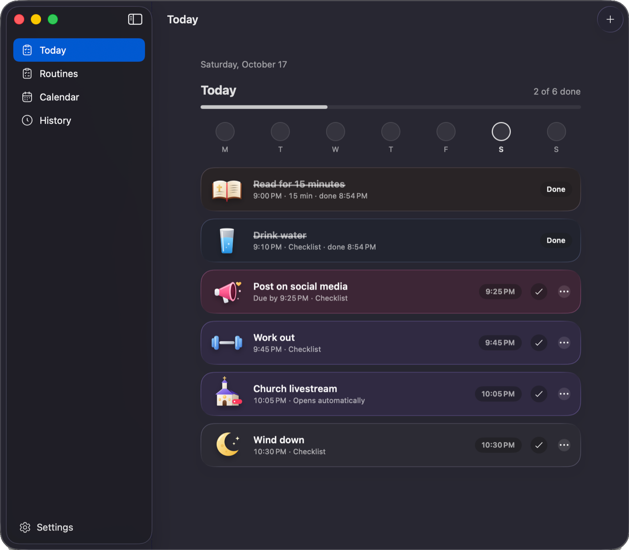The height and width of the screenshot is (550, 629).
Task: Go to Routines in the sidebar
Action: [x=79, y=74]
